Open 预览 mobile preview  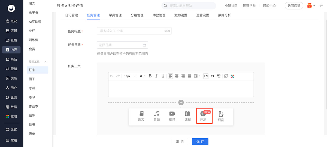click(x=221, y=116)
